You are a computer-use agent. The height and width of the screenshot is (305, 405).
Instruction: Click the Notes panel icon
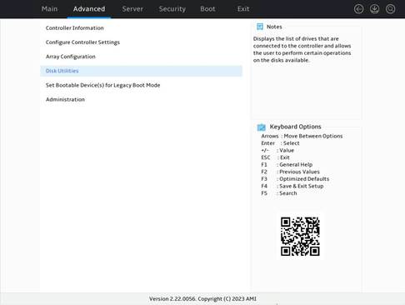coord(260,27)
